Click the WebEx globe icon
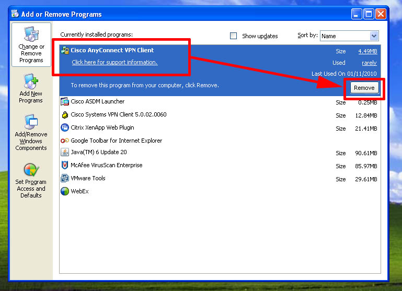This screenshot has width=402, height=291. [x=65, y=191]
